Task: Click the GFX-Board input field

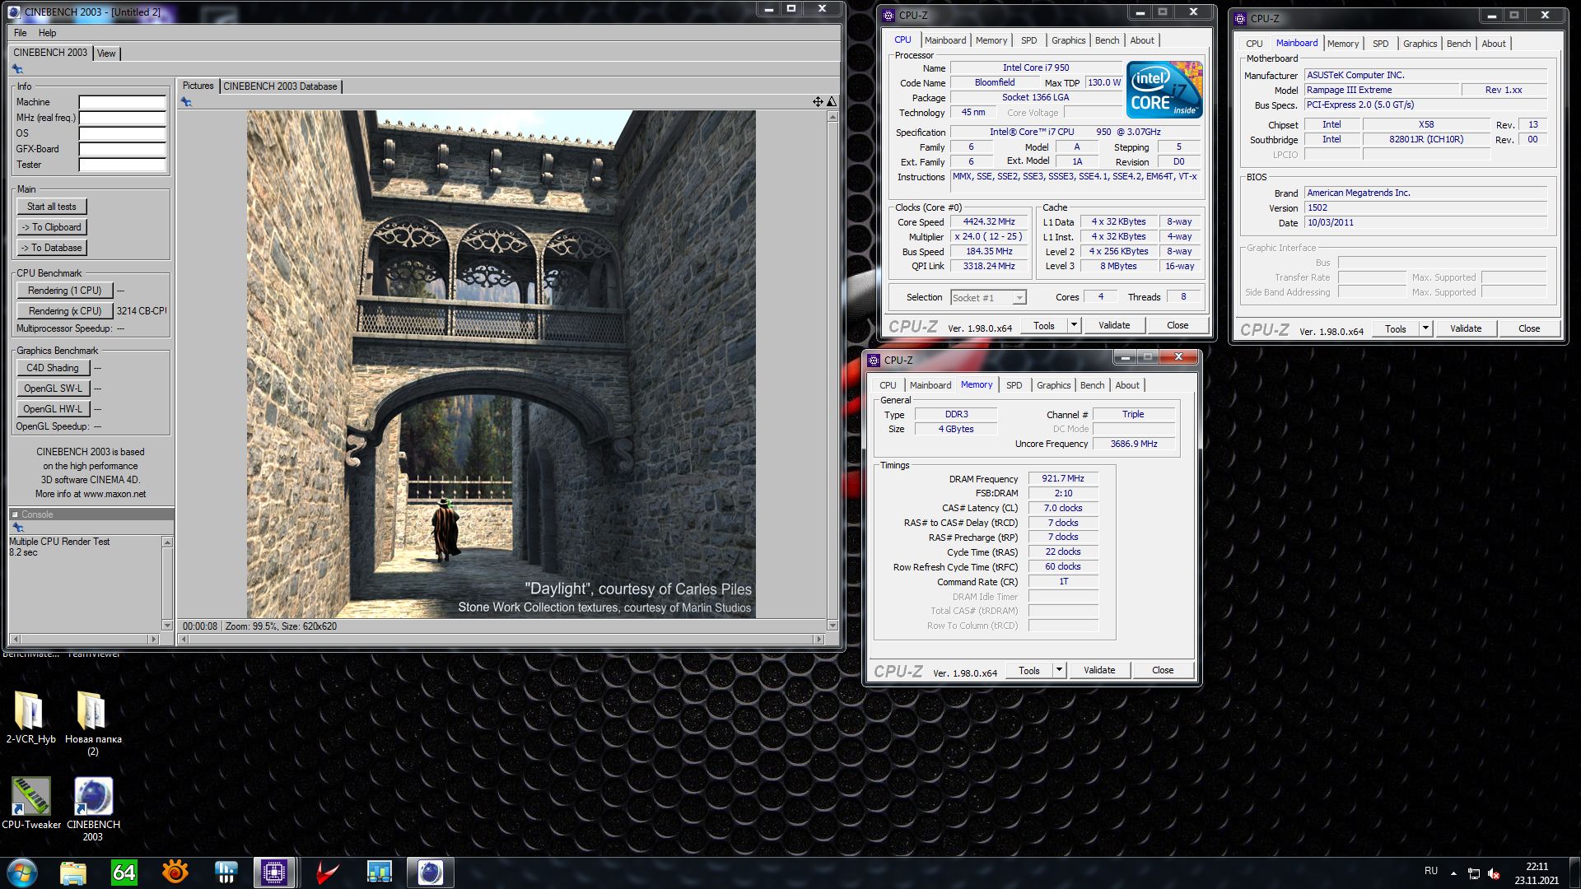Action: click(123, 149)
